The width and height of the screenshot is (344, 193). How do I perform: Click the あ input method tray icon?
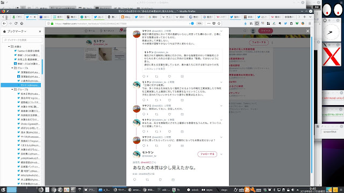click(x=247, y=190)
